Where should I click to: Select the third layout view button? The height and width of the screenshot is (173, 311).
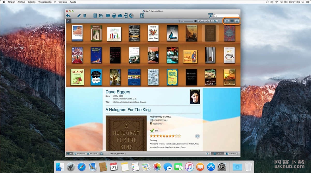(237, 21)
